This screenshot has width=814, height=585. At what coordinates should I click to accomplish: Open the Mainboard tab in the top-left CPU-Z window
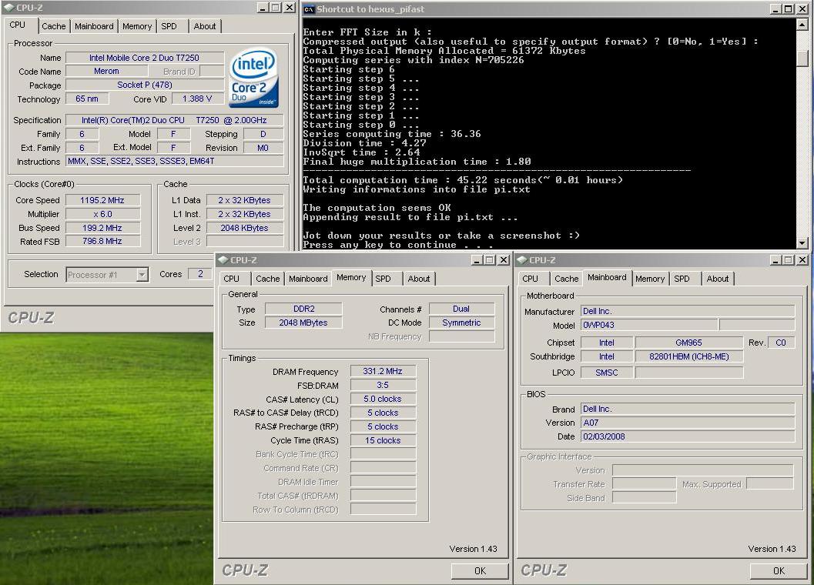click(94, 26)
